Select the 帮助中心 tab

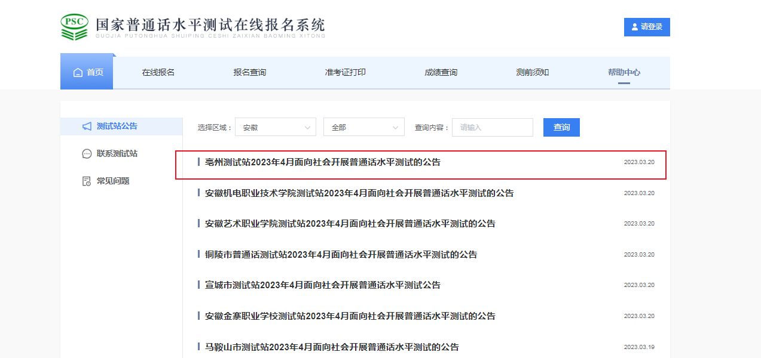[x=624, y=73]
